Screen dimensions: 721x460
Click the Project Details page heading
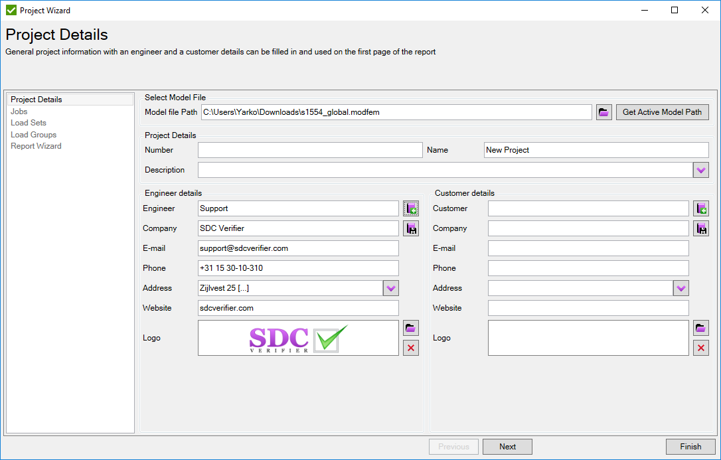56,35
